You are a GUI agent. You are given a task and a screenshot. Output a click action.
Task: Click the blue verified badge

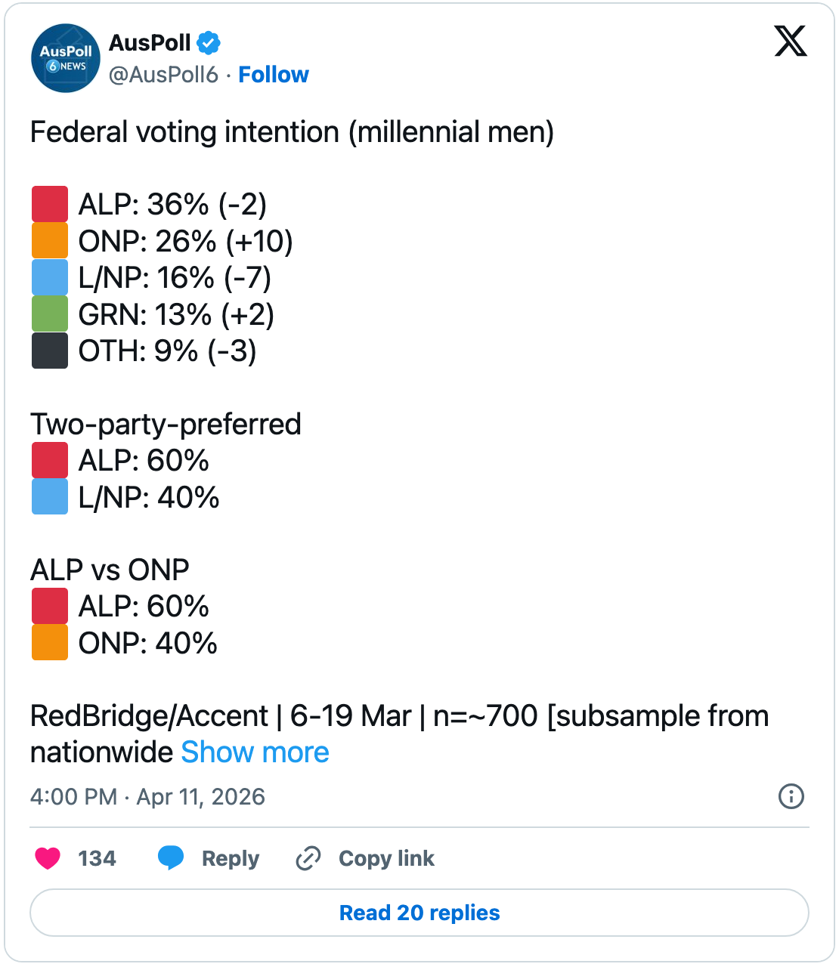(x=209, y=43)
